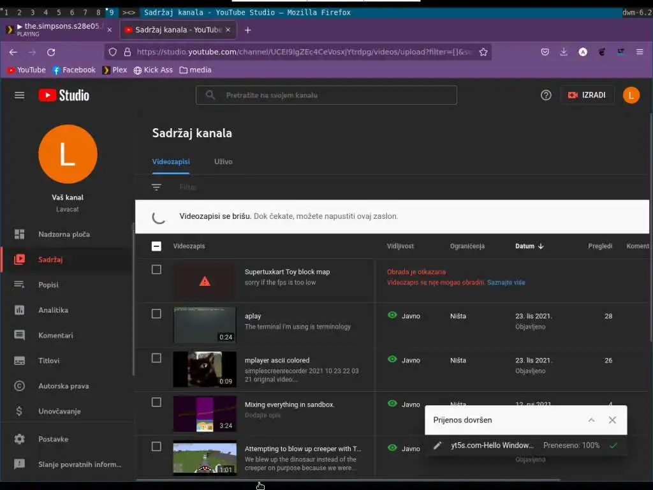Open the Facebook bookmark
Screen dimensions: 653x490
tap(74, 70)
